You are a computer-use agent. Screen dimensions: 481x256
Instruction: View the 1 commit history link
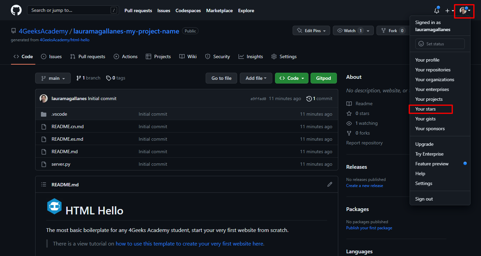(x=319, y=98)
